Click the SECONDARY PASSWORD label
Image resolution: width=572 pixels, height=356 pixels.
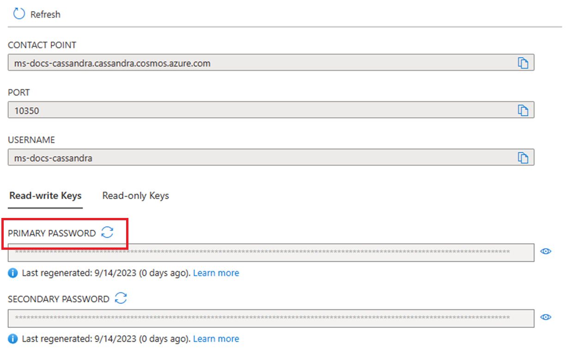point(59,299)
